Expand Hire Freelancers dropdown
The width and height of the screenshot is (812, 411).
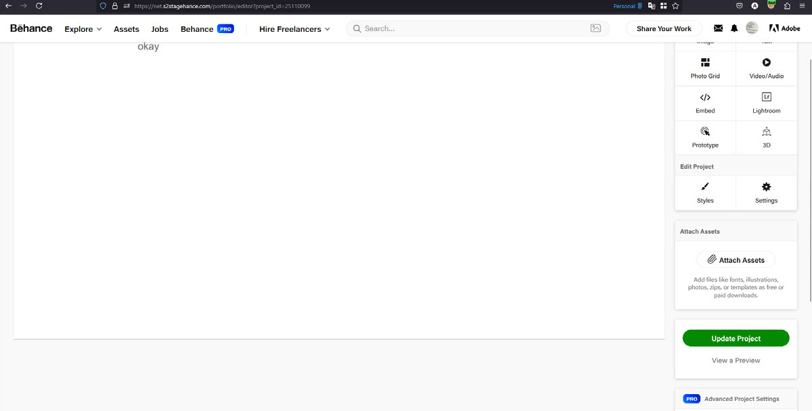pos(294,29)
